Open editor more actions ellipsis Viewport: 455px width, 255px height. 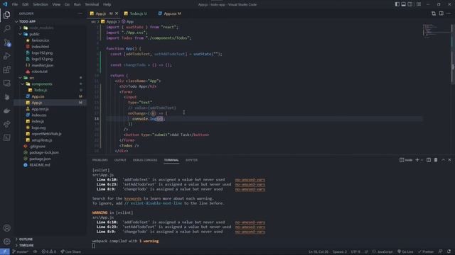pos(449,13)
